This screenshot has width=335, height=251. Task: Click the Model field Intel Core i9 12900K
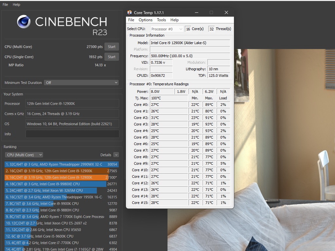point(190,43)
